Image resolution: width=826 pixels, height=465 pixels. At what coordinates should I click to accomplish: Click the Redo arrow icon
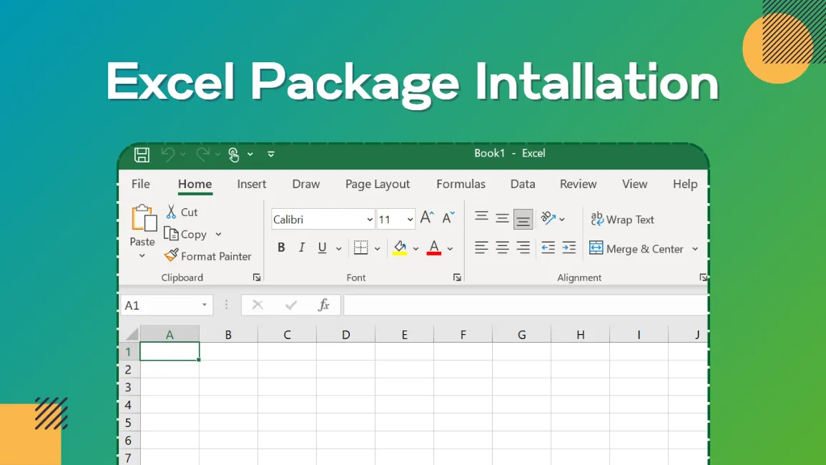point(203,154)
